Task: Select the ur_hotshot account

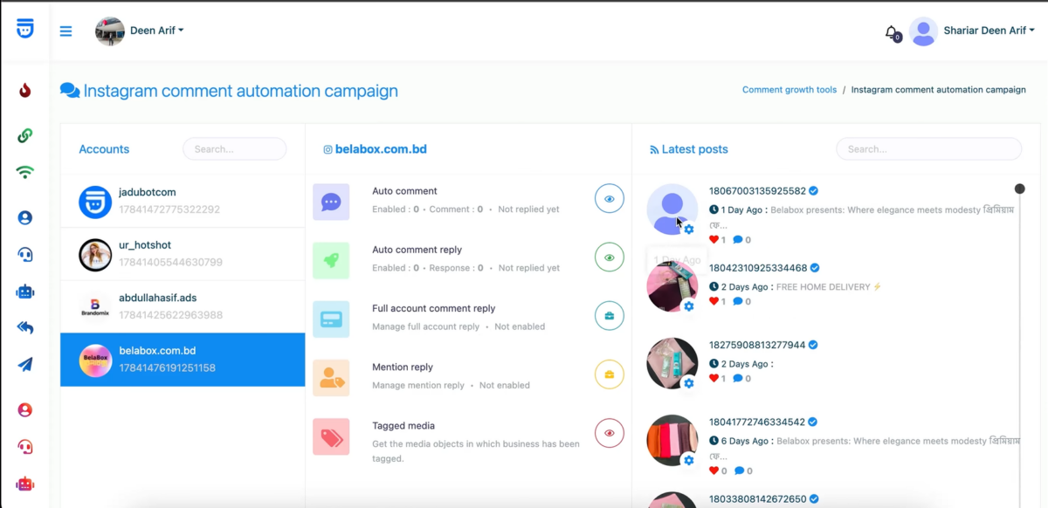Action: point(183,254)
